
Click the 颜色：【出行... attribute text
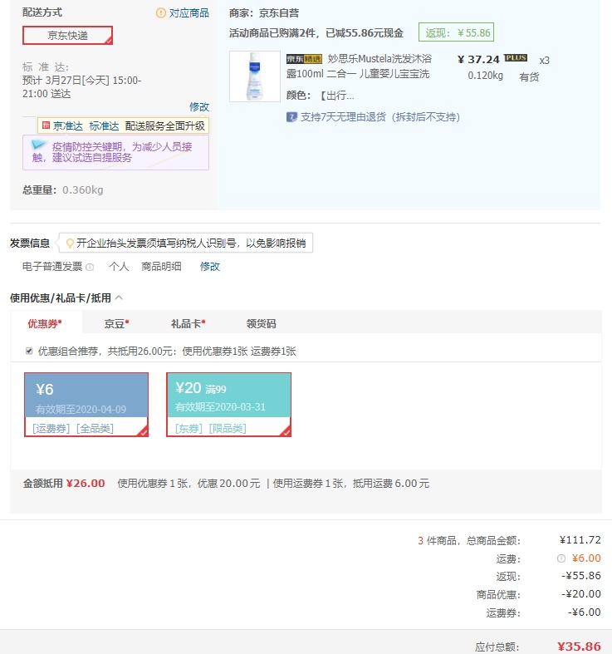pyautogui.click(x=321, y=96)
